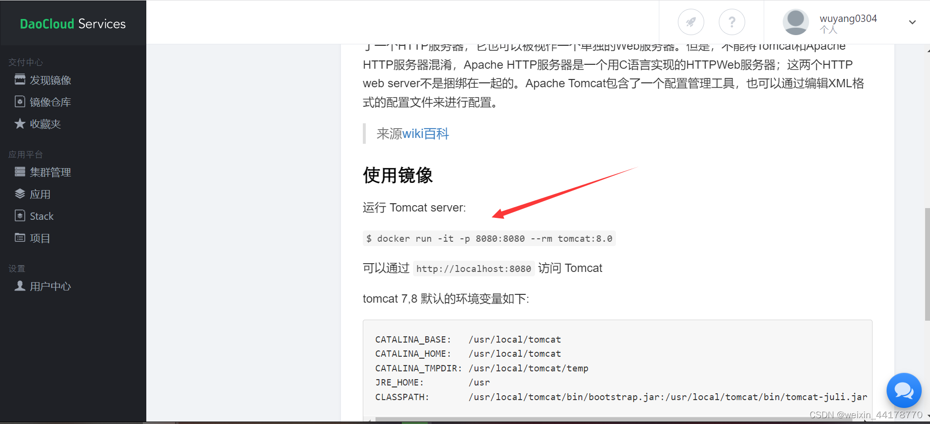This screenshot has height=424, width=930.
Task: Open the 用户中心 menu label
Action: [x=51, y=286]
